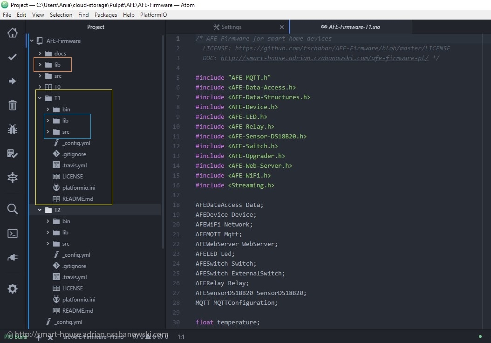This screenshot has width=491, height=343.
Task: Close the Settings tab
Action: tap(282, 27)
